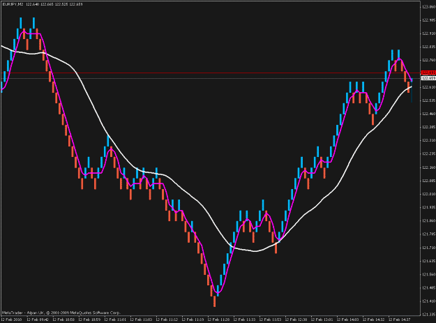
Task: Click the lowest orange candle at the chart bottom
Action: [x=214, y=301]
